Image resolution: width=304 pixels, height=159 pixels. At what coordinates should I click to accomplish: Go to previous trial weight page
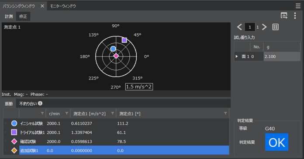click(239, 27)
